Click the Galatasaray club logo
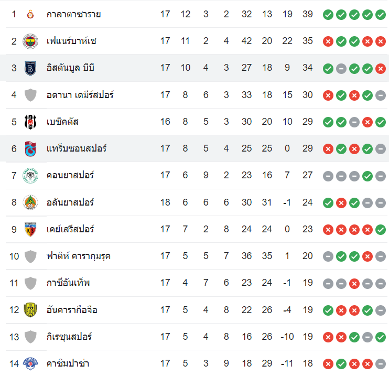The image size is (389, 376). click(30, 14)
